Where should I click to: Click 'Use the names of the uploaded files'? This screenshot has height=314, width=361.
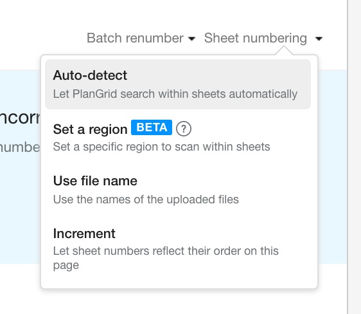pyautogui.click(x=146, y=199)
